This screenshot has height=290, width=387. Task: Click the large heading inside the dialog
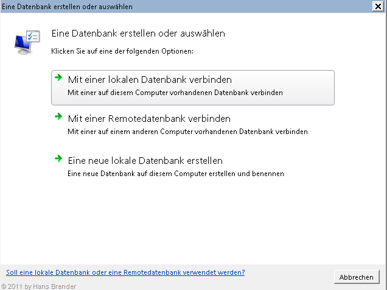point(138,34)
